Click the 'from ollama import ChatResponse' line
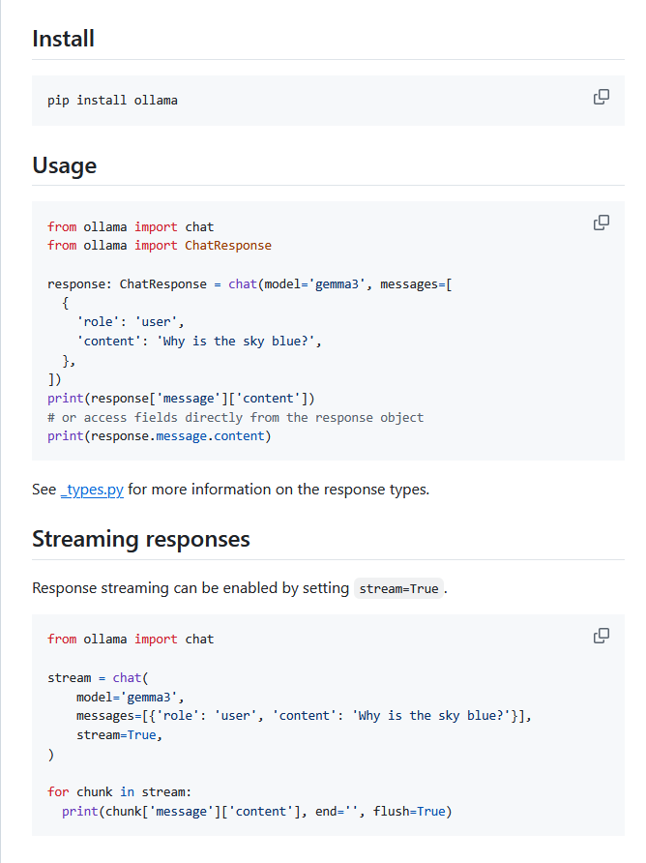 (x=160, y=246)
